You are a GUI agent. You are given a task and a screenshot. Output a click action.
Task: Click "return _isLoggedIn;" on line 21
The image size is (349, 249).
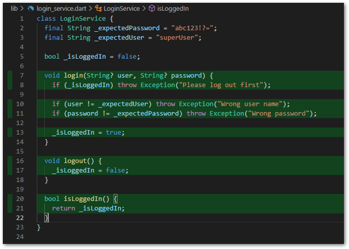click(x=88, y=208)
